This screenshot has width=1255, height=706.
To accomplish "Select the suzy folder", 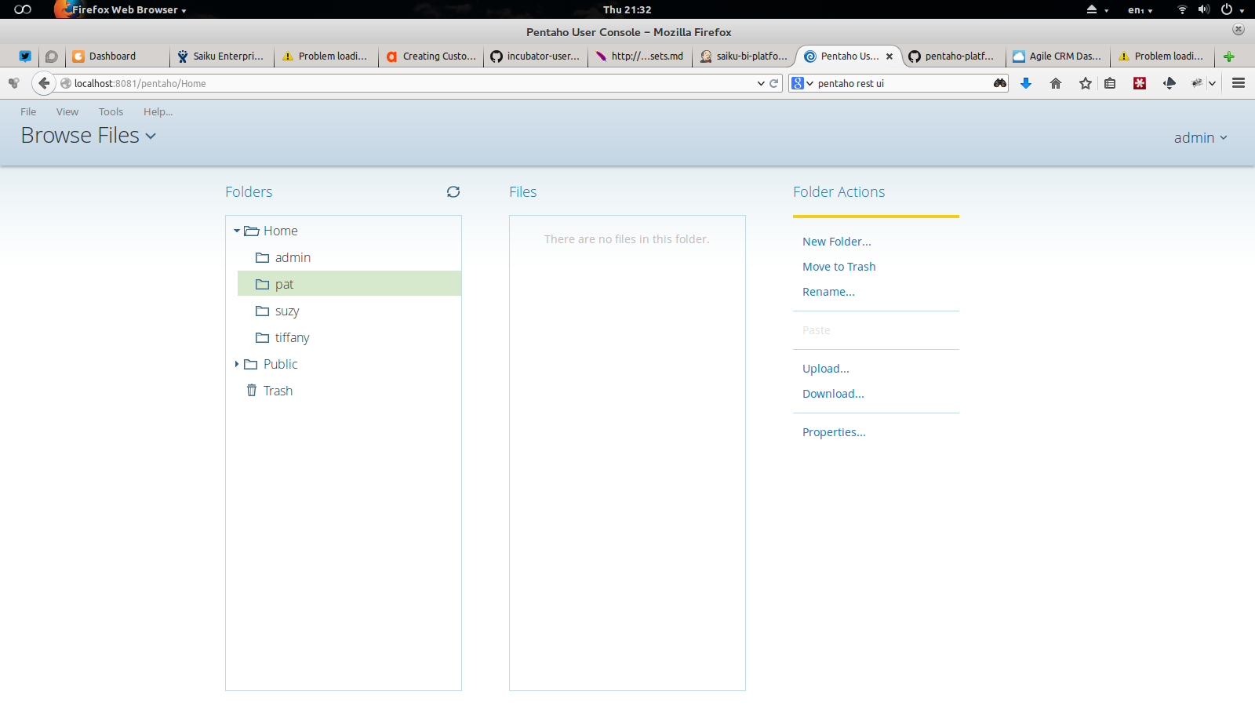I will 287,311.
